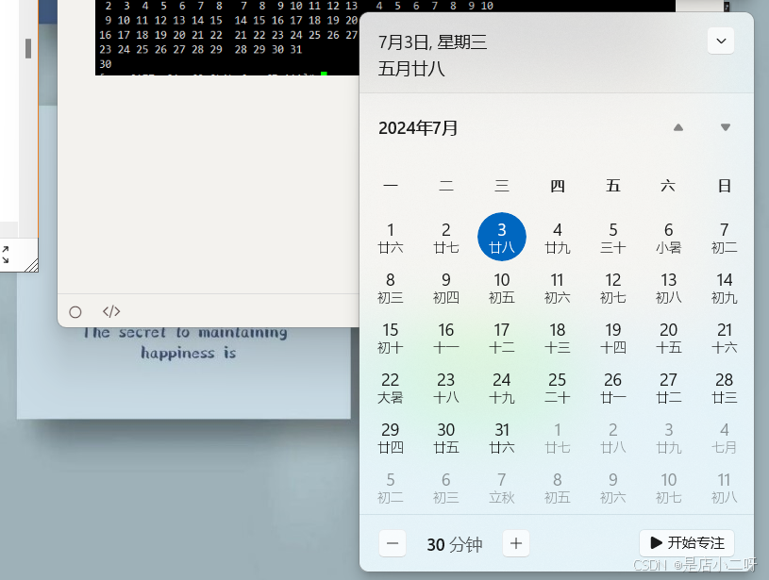Click the circle icon beside the code icon
769x580 pixels.
(75, 312)
